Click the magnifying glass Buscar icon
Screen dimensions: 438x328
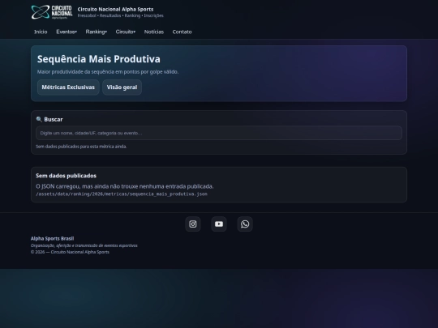click(x=39, y=119)
